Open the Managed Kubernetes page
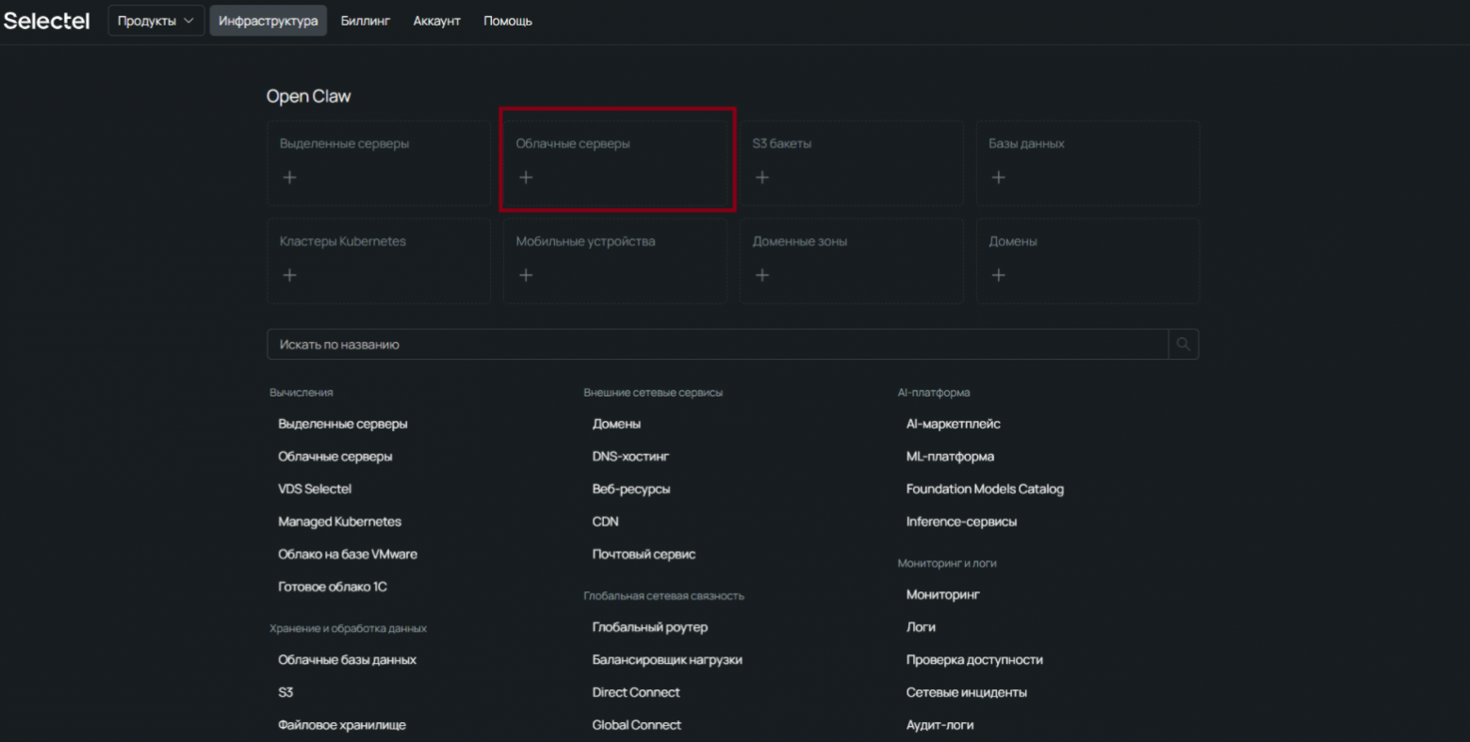The width and height of the screenshot is (1470, 742). point(339,521)
